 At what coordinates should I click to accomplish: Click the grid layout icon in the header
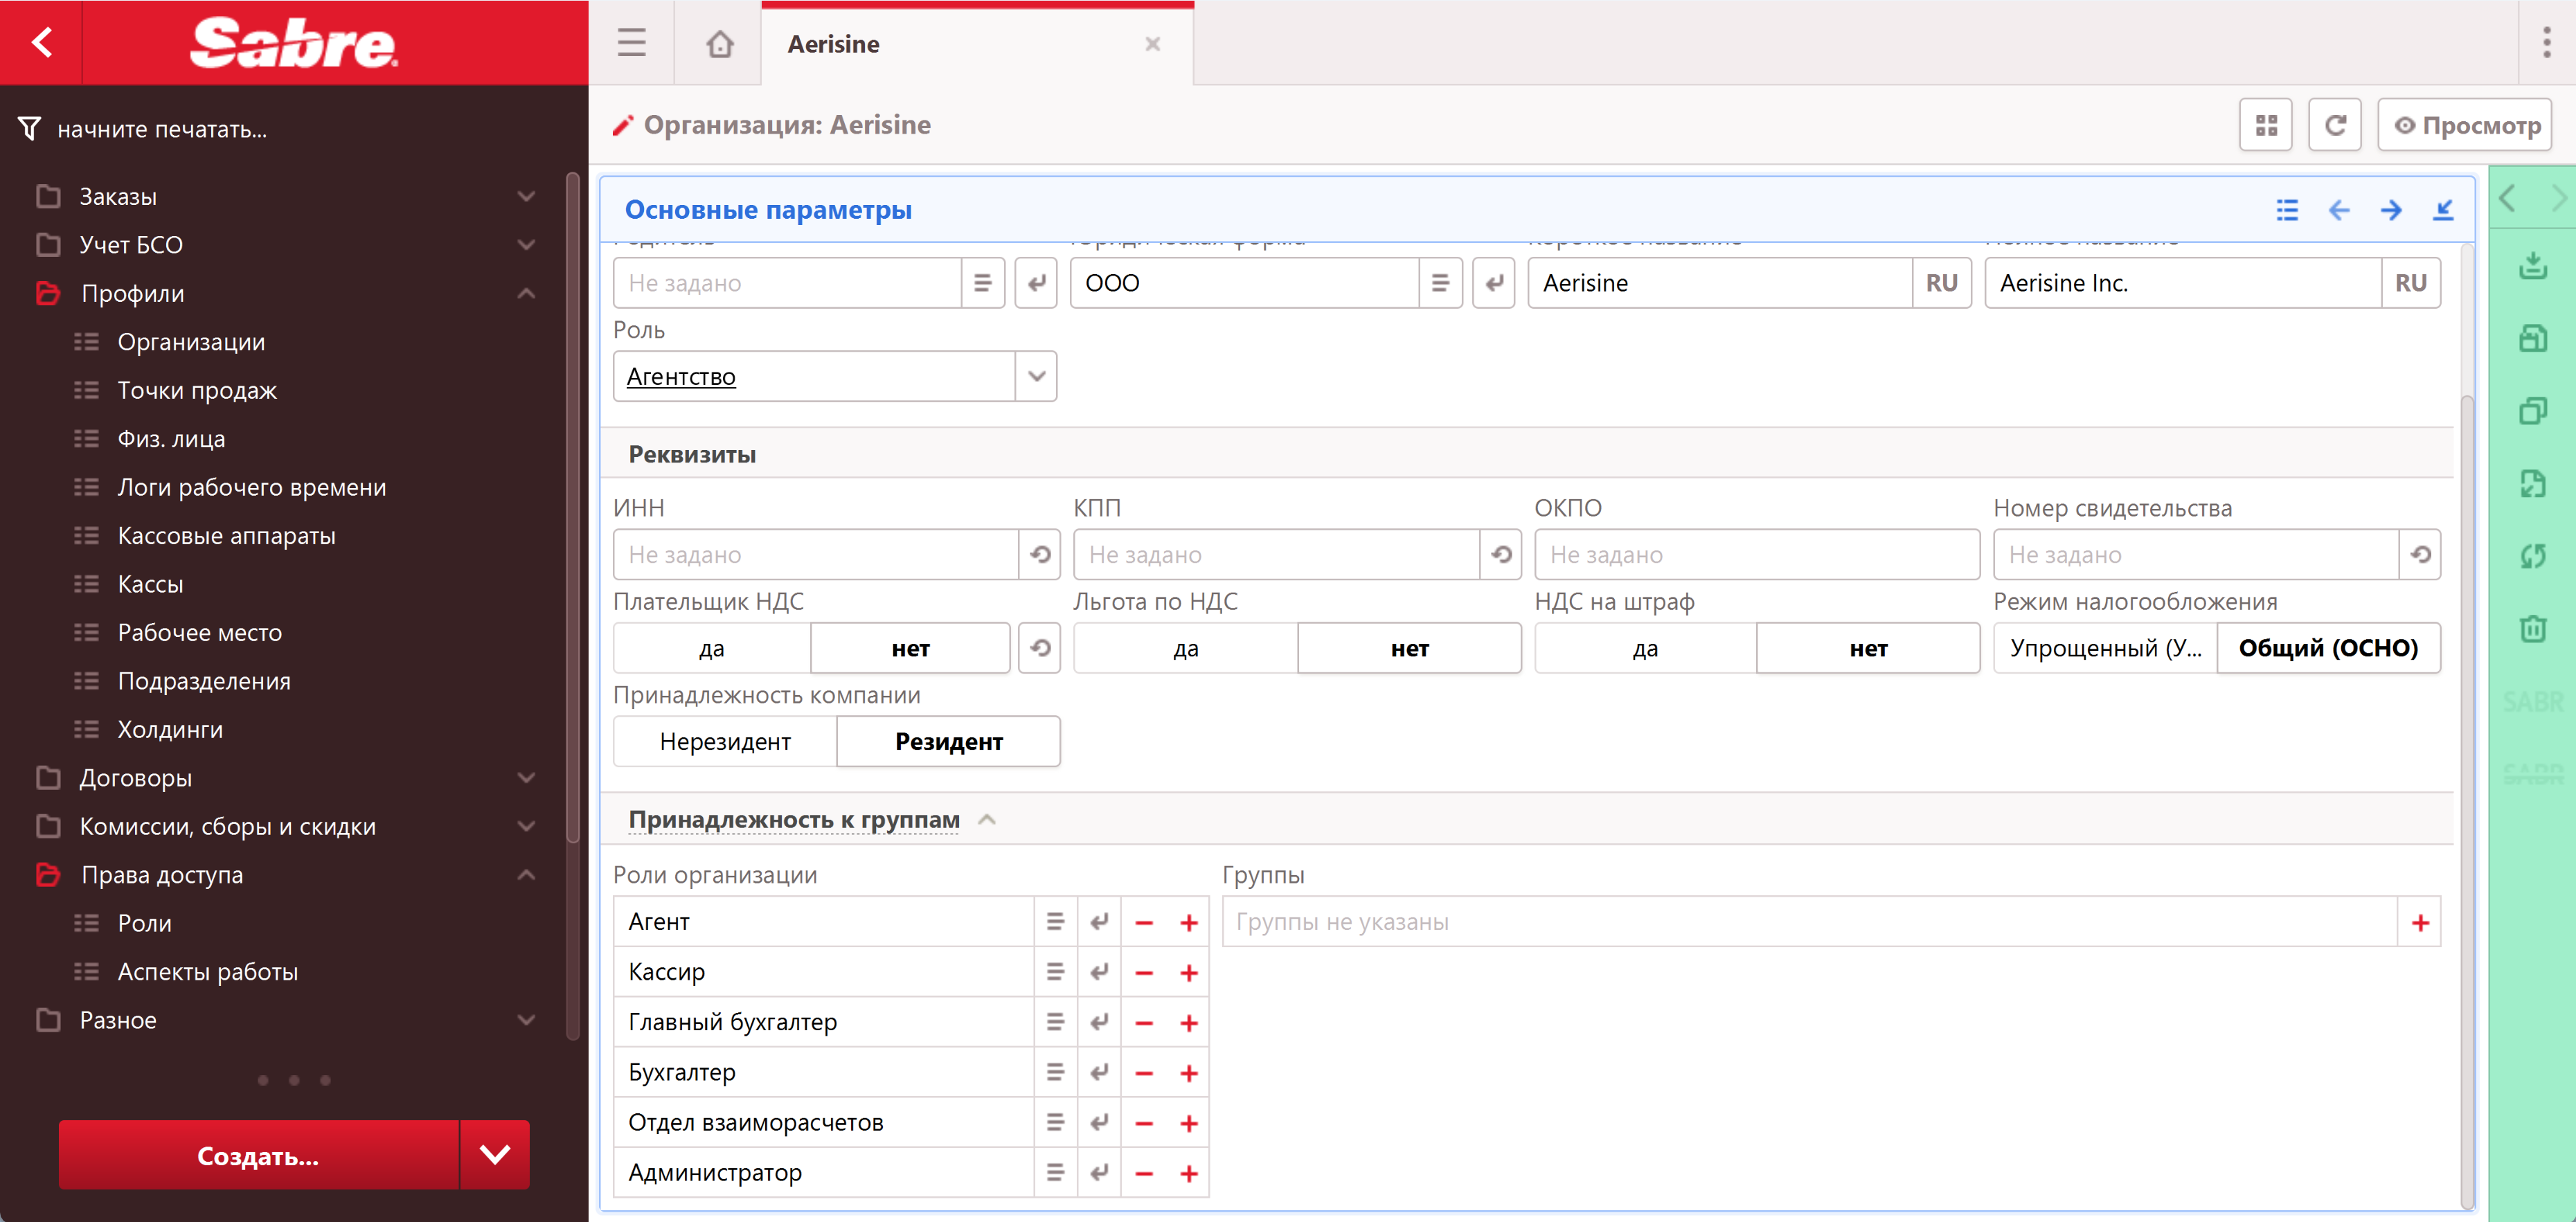[2265, 125]
